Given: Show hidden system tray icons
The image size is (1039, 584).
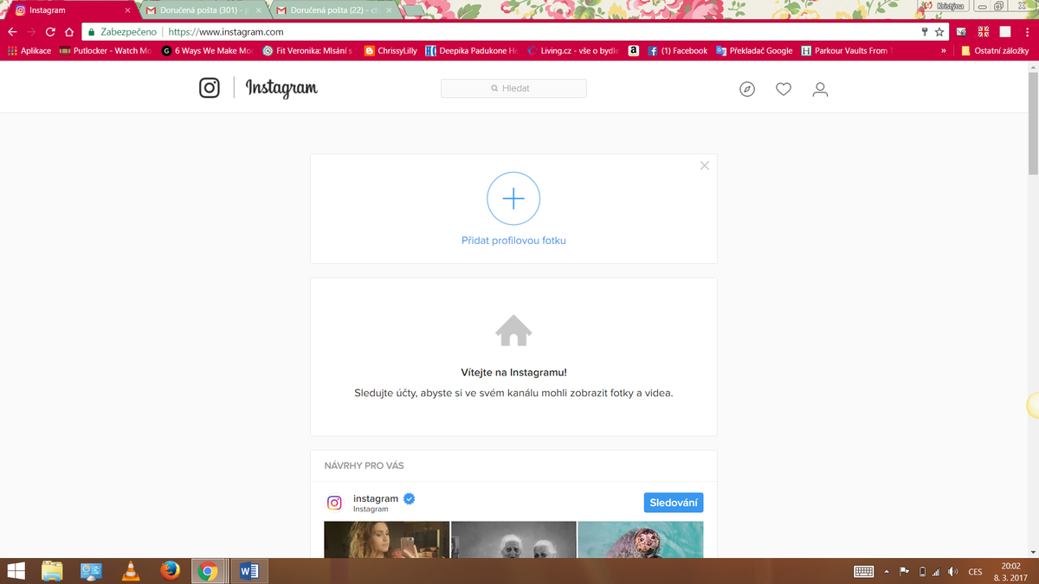Looking at the screenshot, I should coord(887,572).
